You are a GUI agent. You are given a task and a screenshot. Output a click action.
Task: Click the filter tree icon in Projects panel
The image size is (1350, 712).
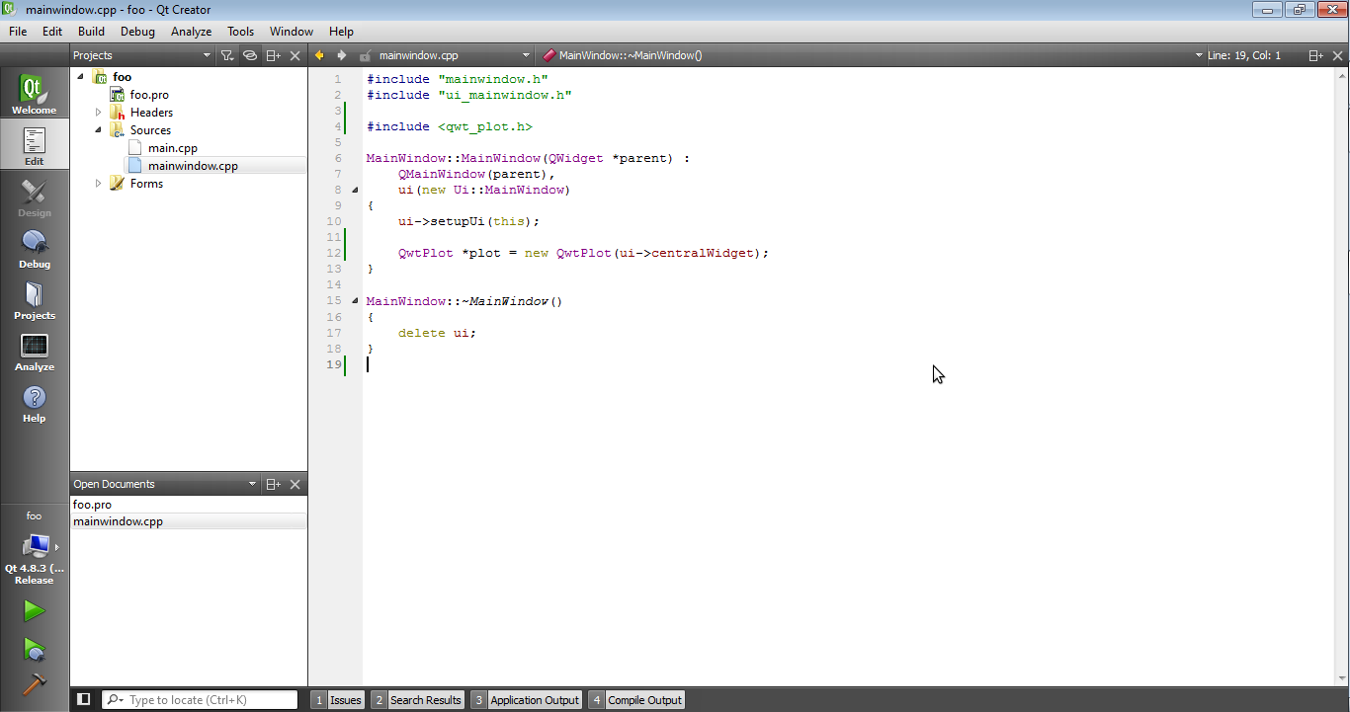(226, 55)
